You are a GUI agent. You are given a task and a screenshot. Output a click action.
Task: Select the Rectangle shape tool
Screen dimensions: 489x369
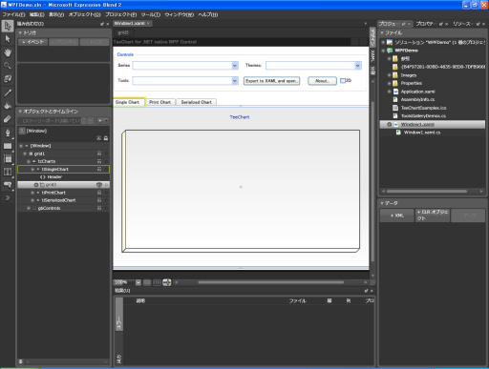[8, 146]
